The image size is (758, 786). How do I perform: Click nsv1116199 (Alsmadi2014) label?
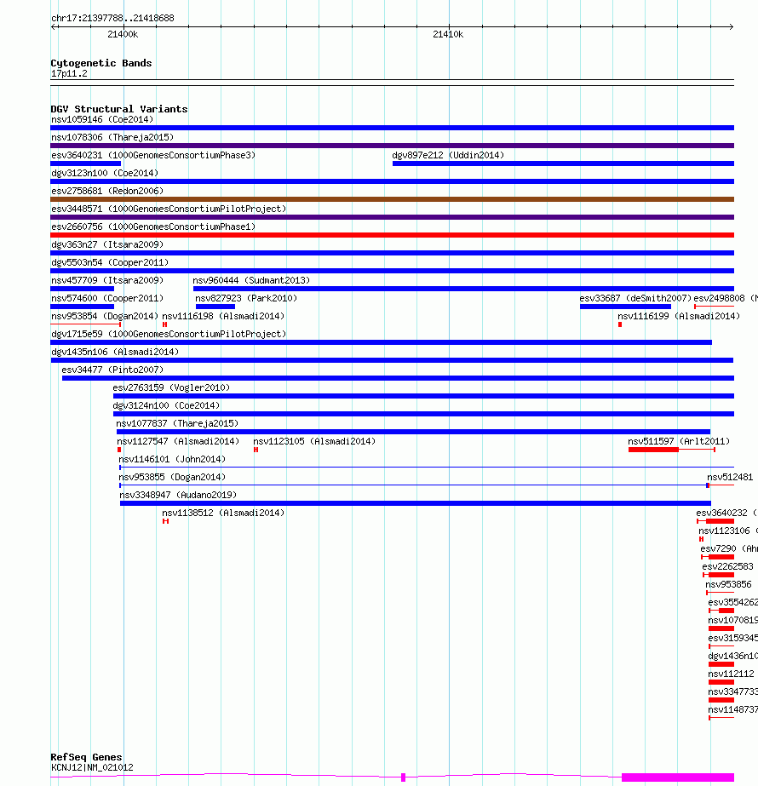679,316
